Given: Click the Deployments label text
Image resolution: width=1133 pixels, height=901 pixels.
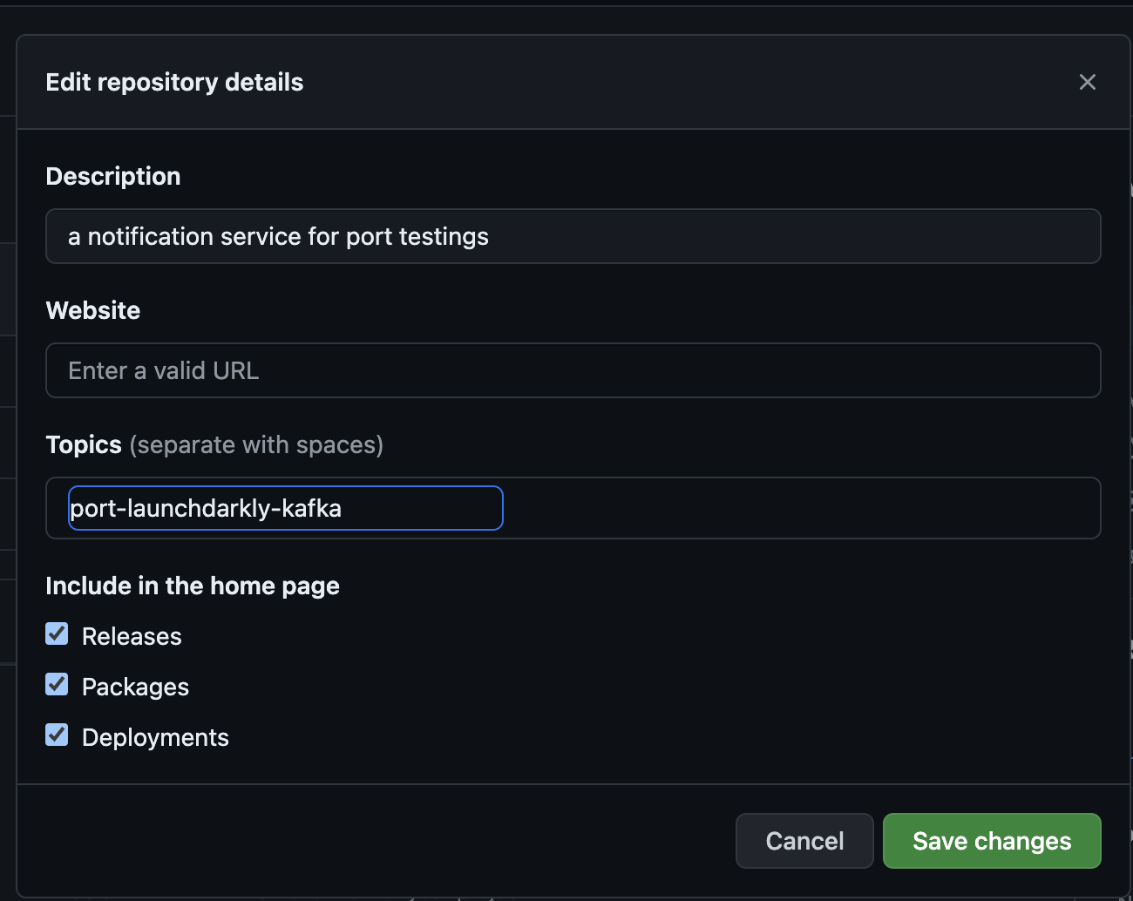Looking at the screenshot, I should pyautogui.click(x=155, y=737).
